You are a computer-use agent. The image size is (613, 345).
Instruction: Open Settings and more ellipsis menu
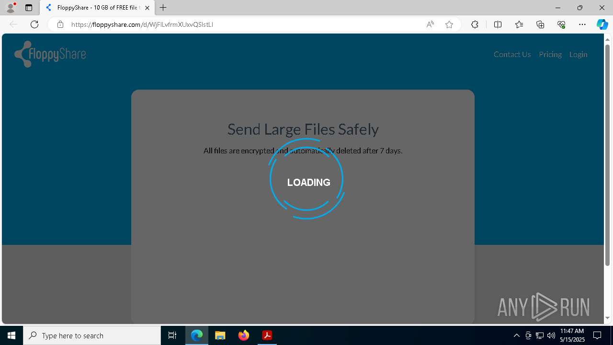(x=582, y=24)
